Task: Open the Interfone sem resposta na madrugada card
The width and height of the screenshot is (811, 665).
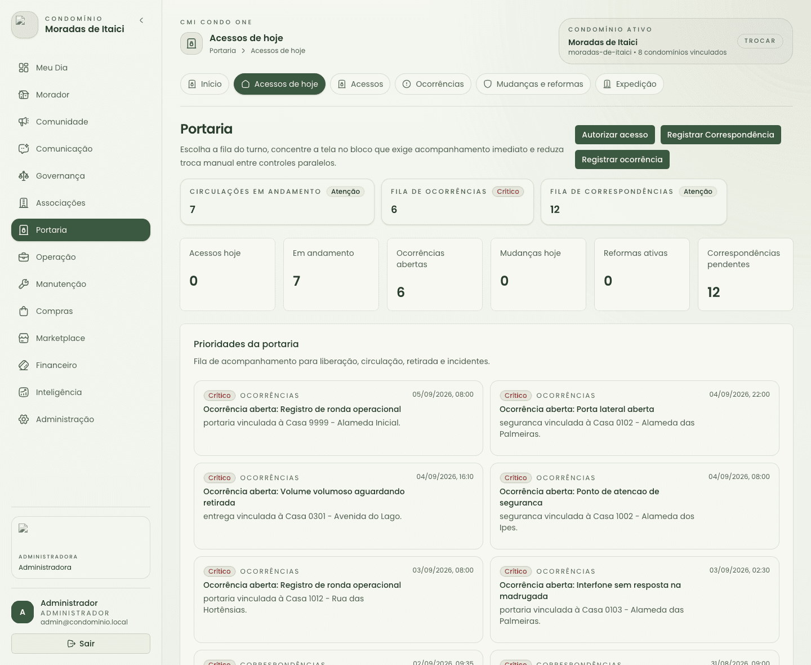Action: (635, 600)
